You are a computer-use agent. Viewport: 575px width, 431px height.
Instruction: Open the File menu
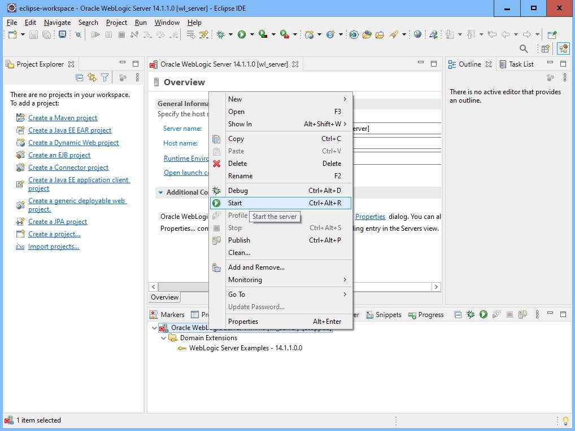click(12, 23)
